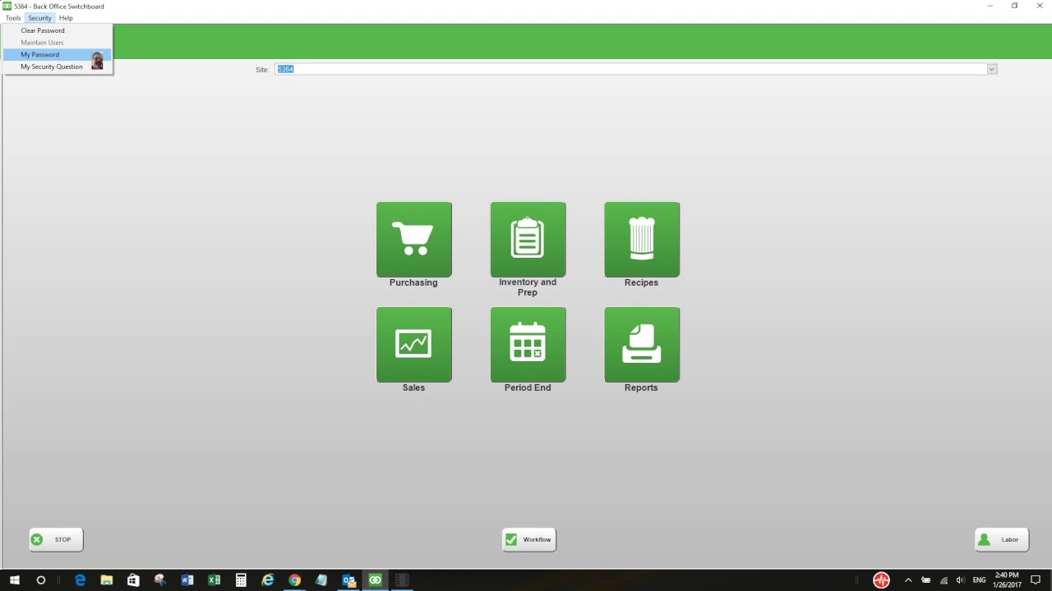The image size is (1052, 591).
Task: Click the STOP button
Action: point(56,539)
